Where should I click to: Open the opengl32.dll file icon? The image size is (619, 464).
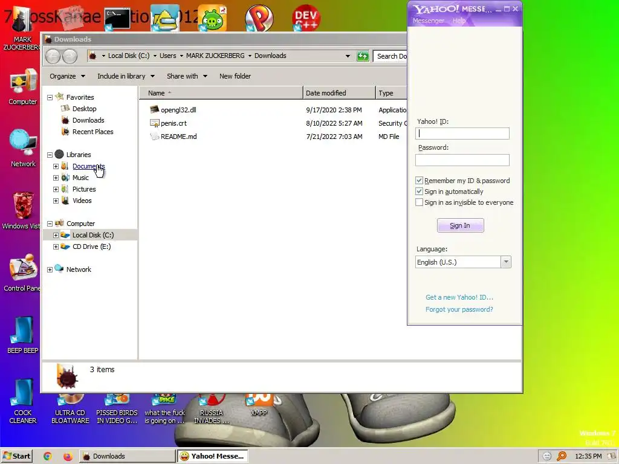tap(154, 110)
